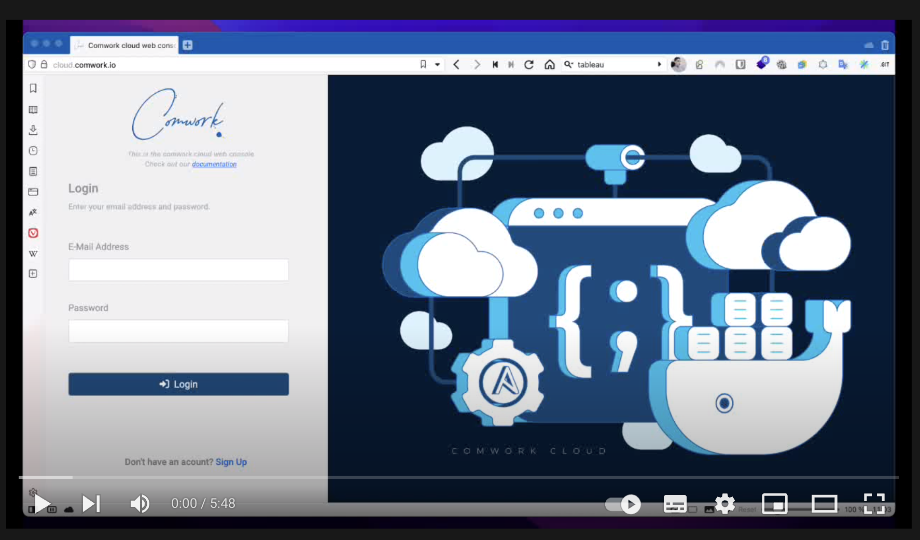The width and height of the screenshot is (920, 540).
Task: Select the Comwork cloud web console tab
Action: coord(124,45)
